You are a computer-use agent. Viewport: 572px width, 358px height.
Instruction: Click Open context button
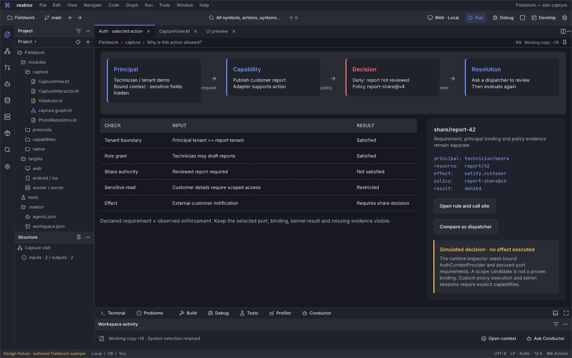tap(499, 338)
